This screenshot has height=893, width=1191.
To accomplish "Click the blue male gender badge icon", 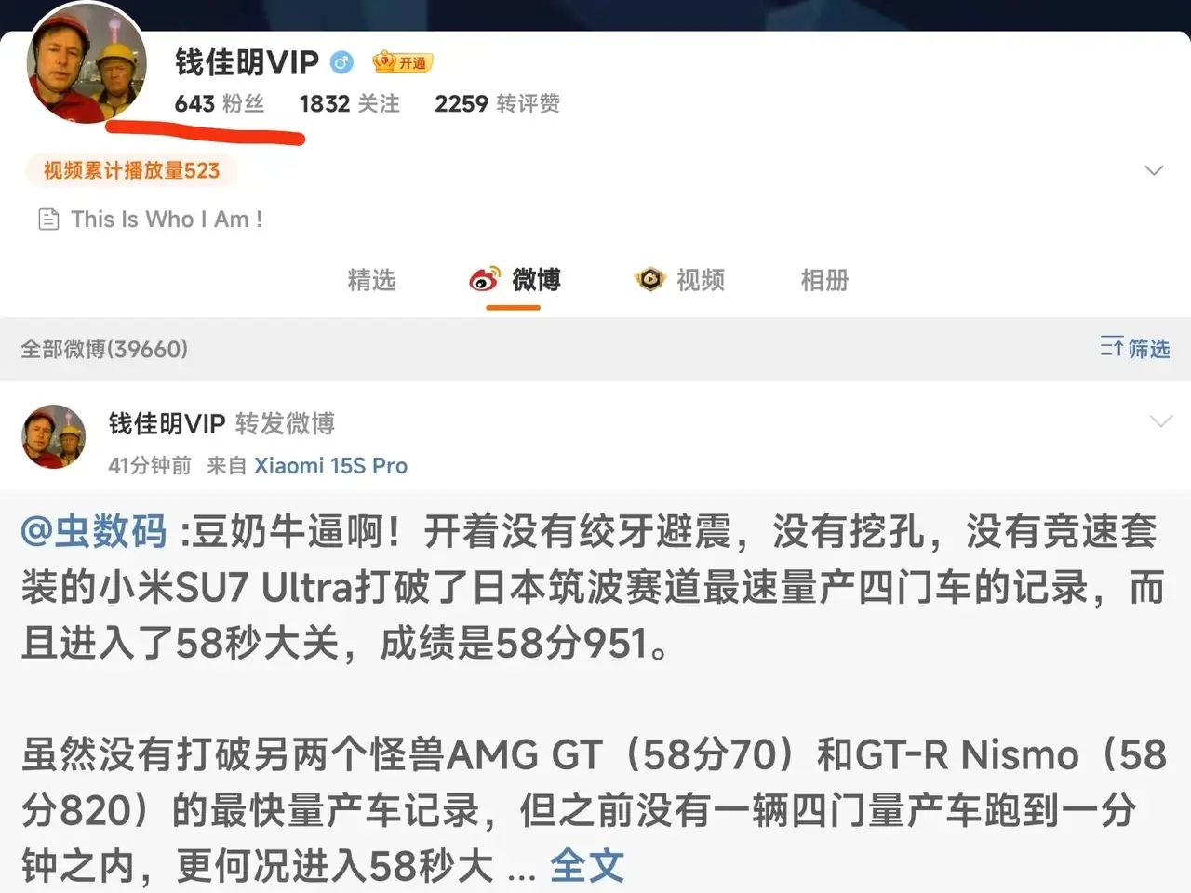I will click(x=342, y=62).
